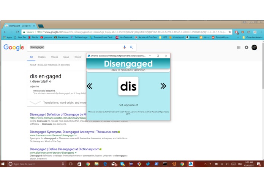The width and height of the screenshot is (264, 187).
Task: Switch to the Images search tab
Action: pyautogui.click(x=42, y=57)
